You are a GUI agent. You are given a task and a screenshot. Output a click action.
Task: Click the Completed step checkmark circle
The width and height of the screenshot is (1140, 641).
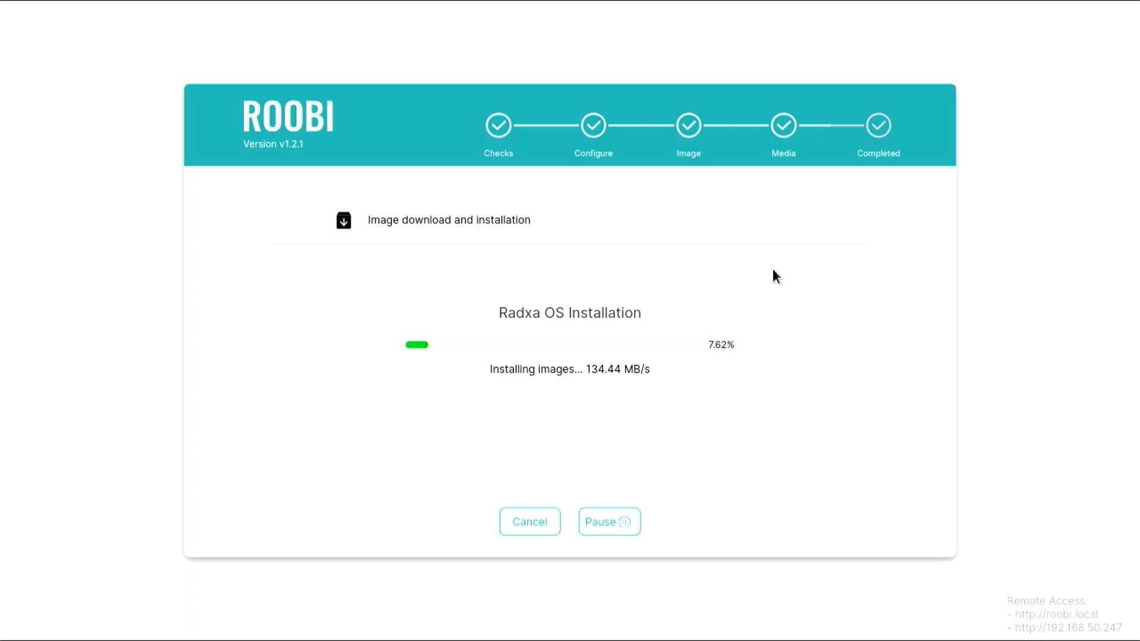tap(878, 125)
